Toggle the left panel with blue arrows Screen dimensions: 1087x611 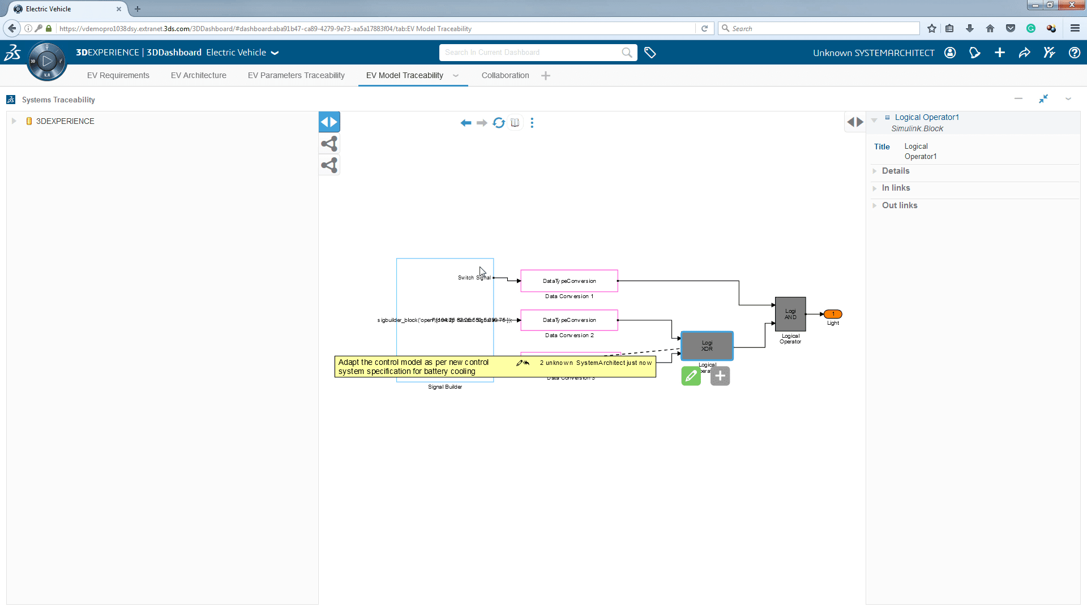point(329,122)
